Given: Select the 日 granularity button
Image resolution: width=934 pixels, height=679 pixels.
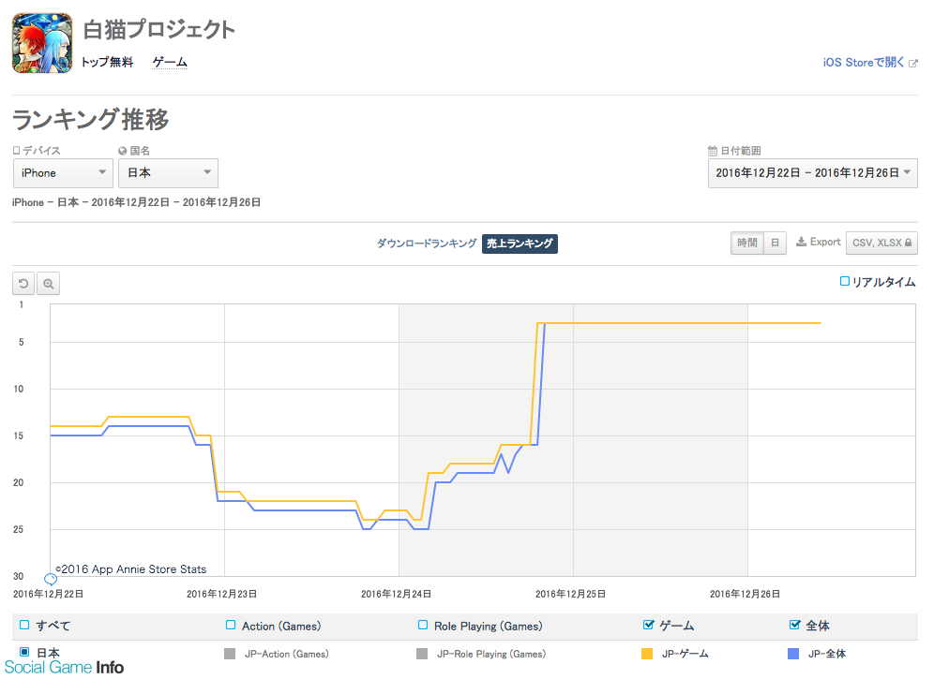Looking at the screenshot, I should (775, 243).
